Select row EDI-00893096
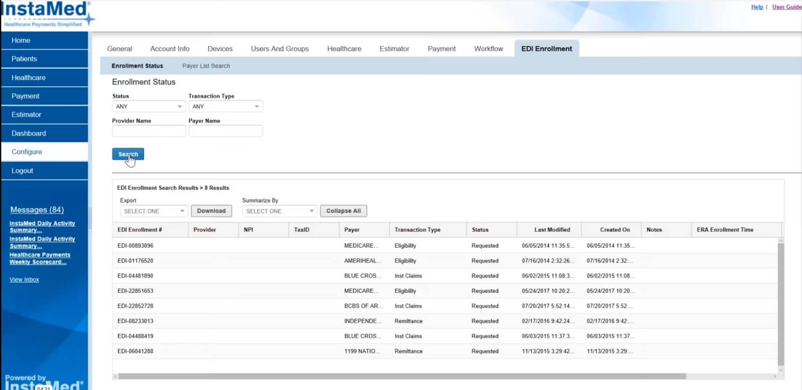 (x=445, y=246)
